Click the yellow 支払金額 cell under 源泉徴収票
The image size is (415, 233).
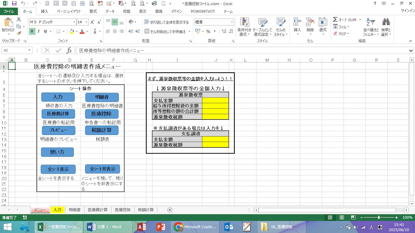click(x=215, y=100)
